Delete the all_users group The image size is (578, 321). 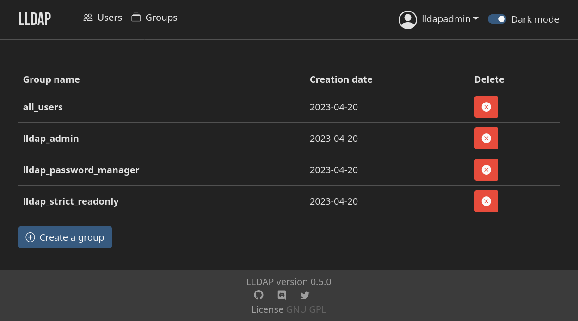click(x=486, y=107)
